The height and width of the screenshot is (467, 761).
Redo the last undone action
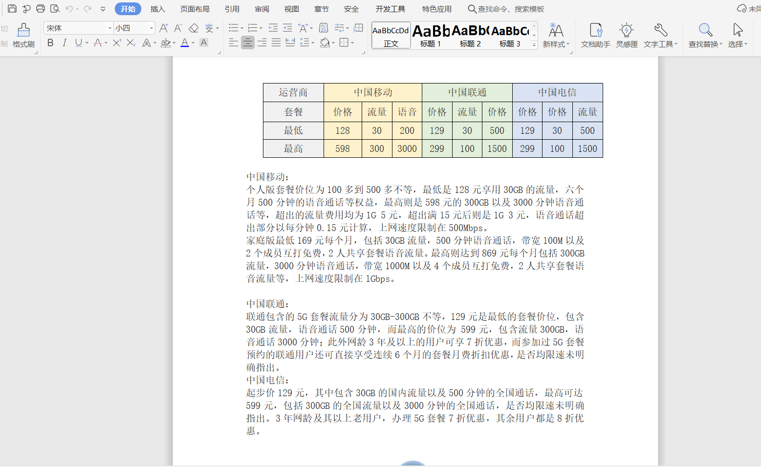(x=87, y=9)
